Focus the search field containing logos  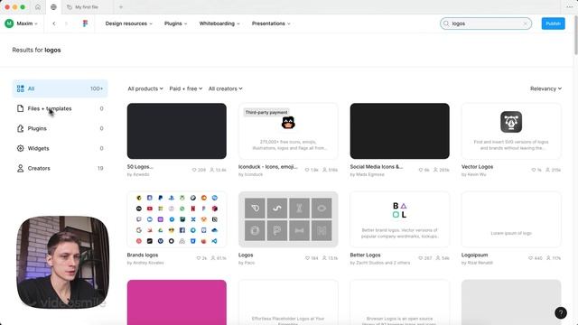pos(486,23)
